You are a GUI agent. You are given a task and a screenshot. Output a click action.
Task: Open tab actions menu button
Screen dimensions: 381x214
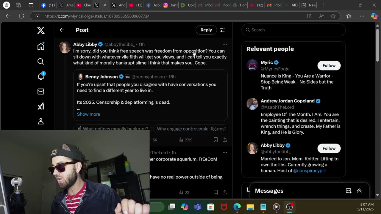click(31, 5)
